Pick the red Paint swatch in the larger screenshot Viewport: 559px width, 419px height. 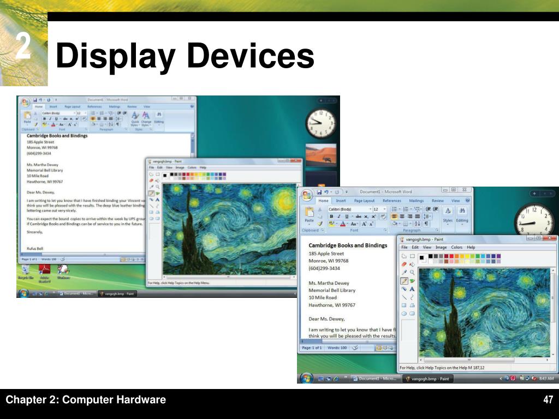451,256
